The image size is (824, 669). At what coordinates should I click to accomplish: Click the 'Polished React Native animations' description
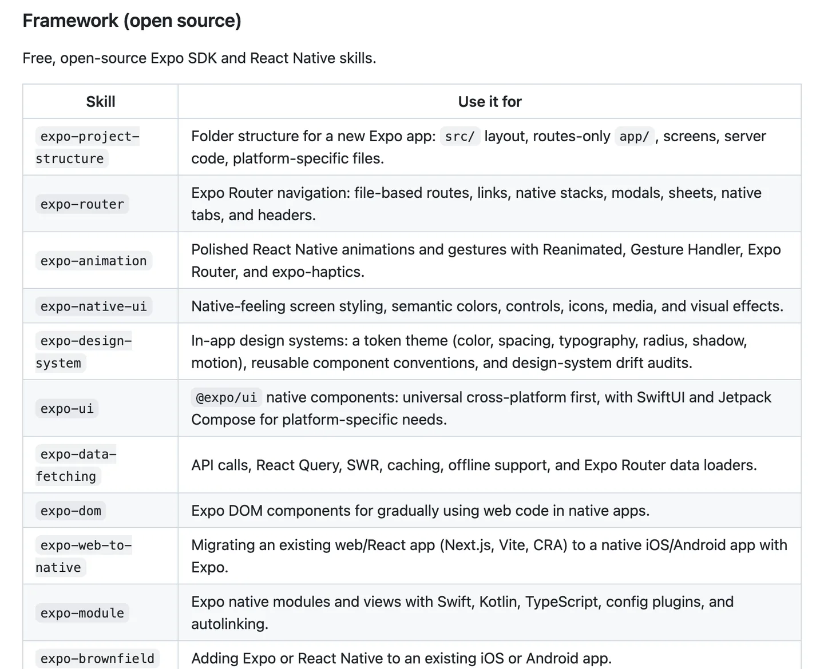[486, 260]
